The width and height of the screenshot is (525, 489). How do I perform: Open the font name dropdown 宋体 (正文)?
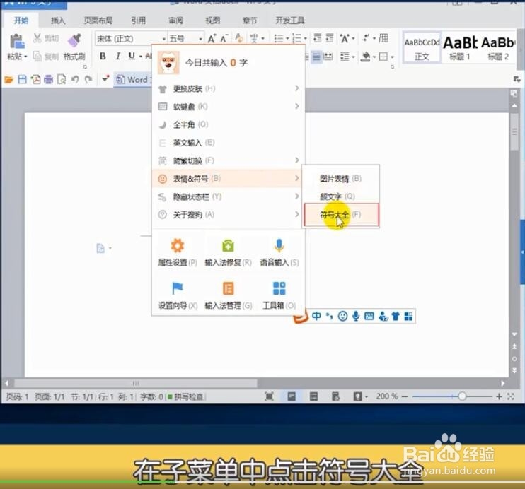click(x=131, y=39)
